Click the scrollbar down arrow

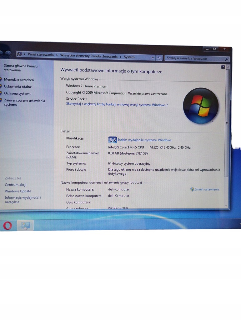(x=226, y=206)
